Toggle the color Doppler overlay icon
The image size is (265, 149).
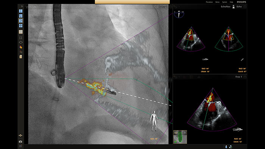point(20,47)
